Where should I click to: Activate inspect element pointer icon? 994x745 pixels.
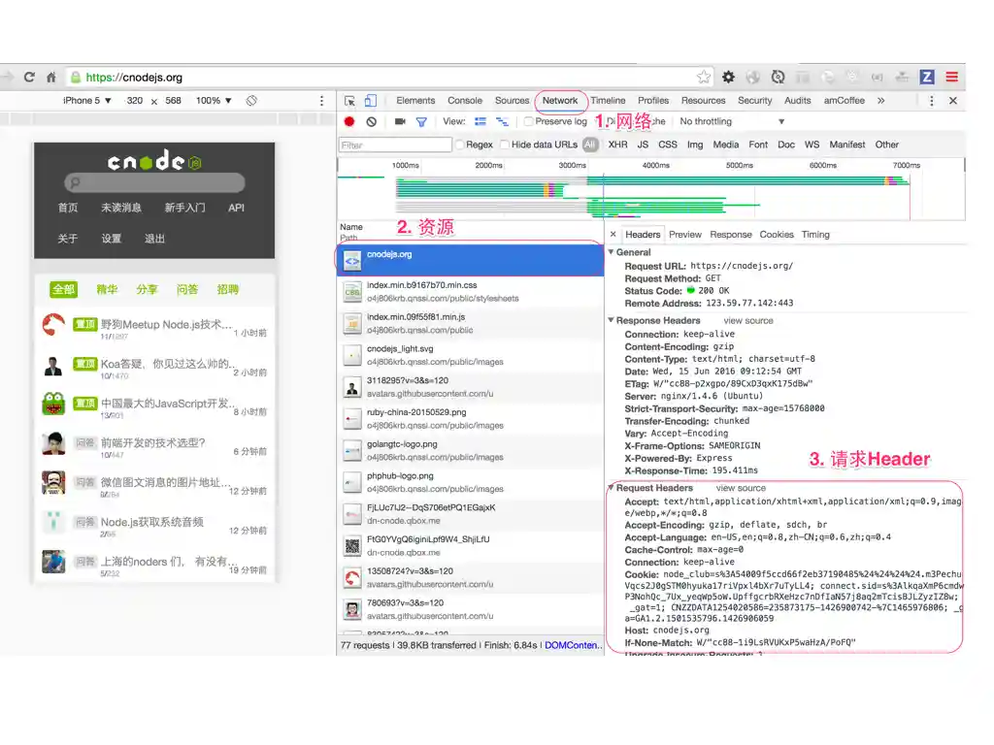pos(349,101)
